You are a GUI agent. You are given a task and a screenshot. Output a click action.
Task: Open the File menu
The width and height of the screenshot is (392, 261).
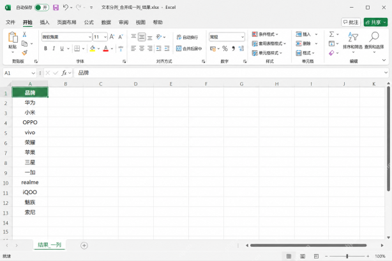[x=10, y=22]
